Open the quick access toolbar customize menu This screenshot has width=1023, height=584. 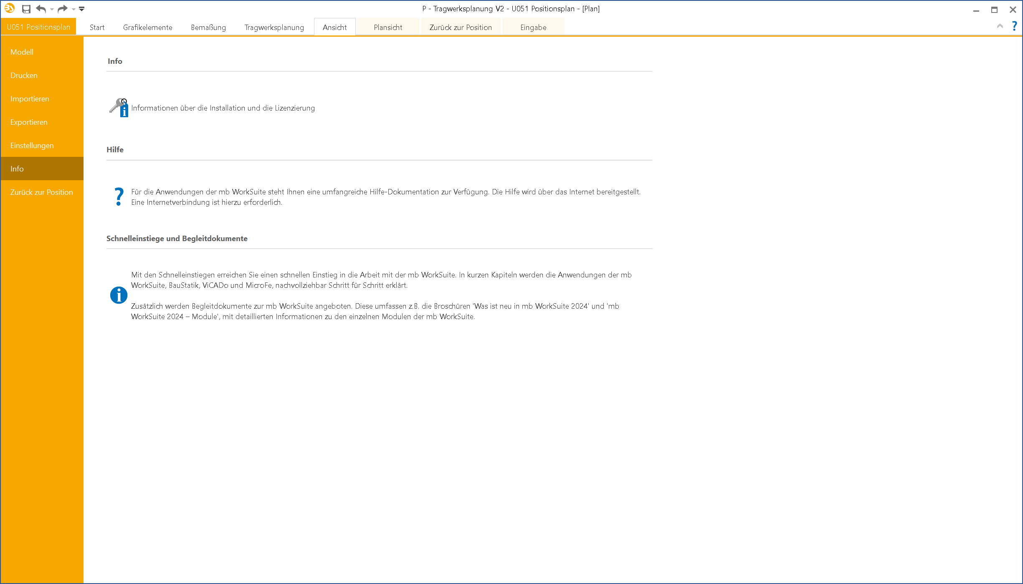82,9
